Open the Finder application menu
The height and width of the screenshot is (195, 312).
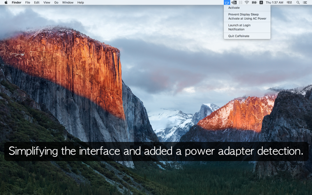[16, 2]
